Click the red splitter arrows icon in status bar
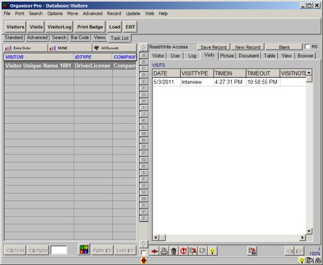 144,261
